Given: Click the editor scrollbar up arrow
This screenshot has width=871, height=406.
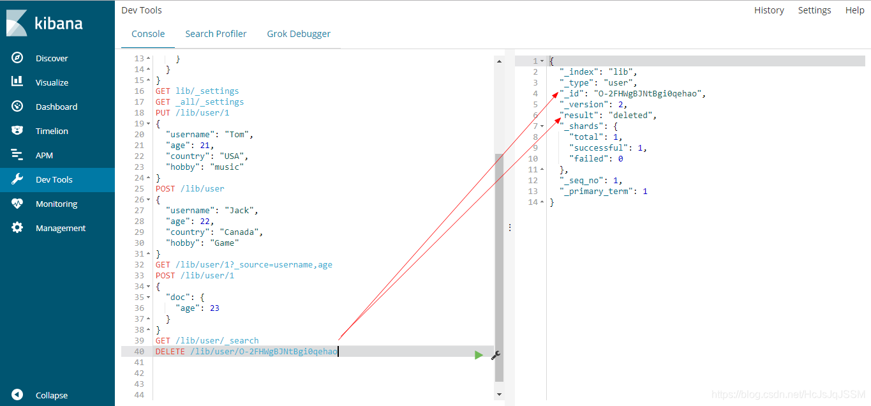Looking at the screenshot, I should (x=499, y=61).
